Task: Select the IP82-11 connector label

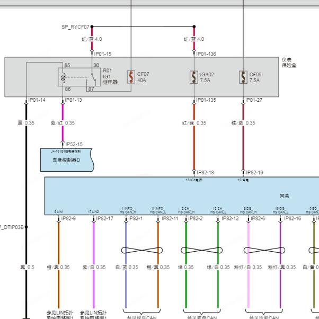Action: pos(170,218)
